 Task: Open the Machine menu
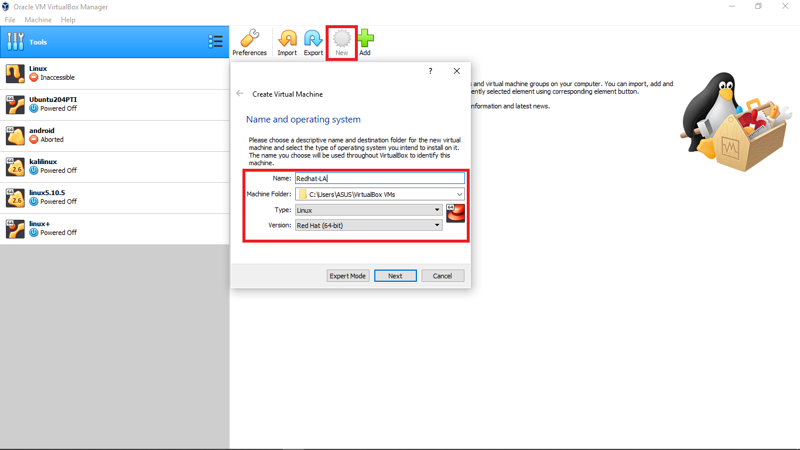(38, 20)
